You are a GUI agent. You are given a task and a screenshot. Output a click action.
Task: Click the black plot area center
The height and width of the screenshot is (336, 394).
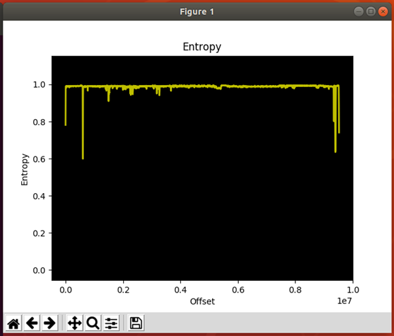(202, 168)
